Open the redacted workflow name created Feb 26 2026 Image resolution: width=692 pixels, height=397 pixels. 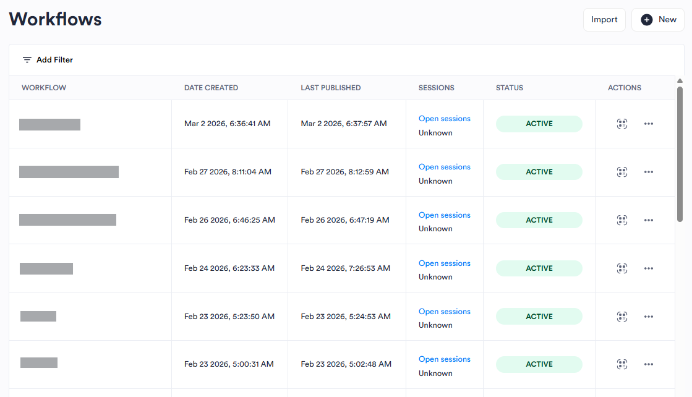(x=67, y=220)
